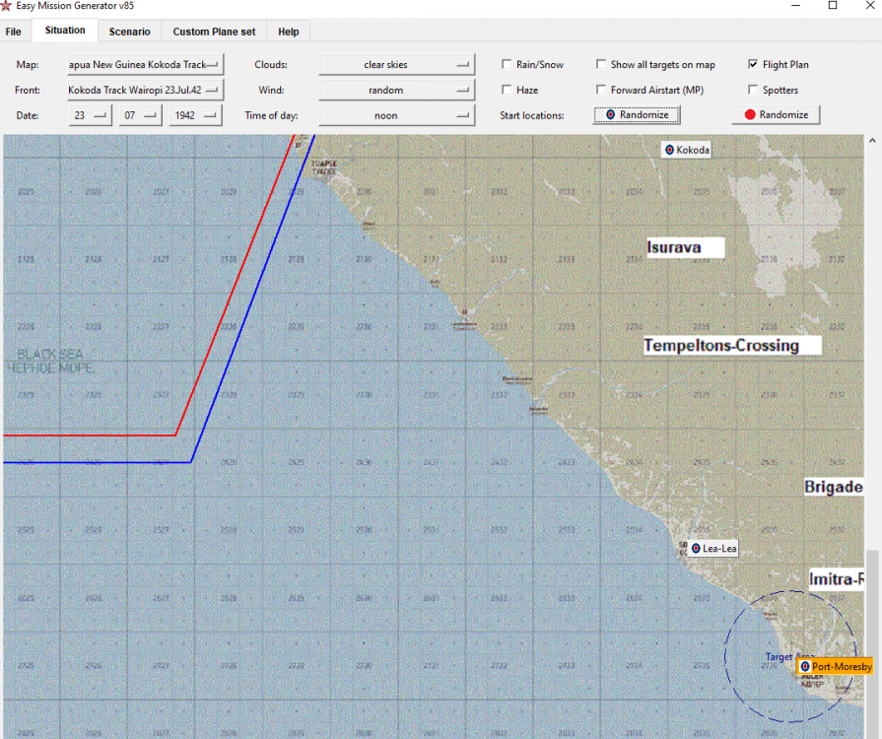The image size is (882, 739).
Task: Click the Target Area label
Action: click(789, 656)
